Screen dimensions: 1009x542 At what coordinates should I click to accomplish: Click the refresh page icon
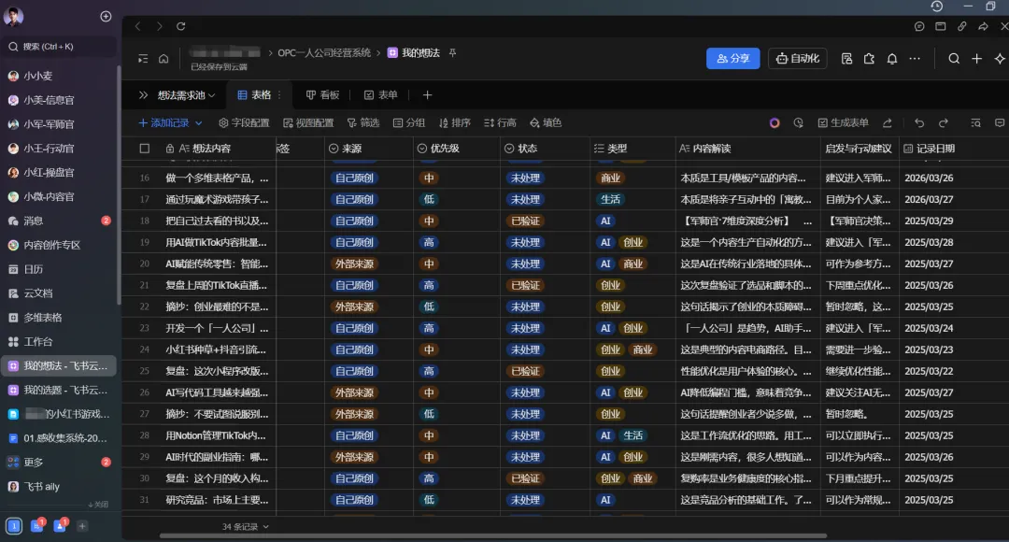pos(181,26)
